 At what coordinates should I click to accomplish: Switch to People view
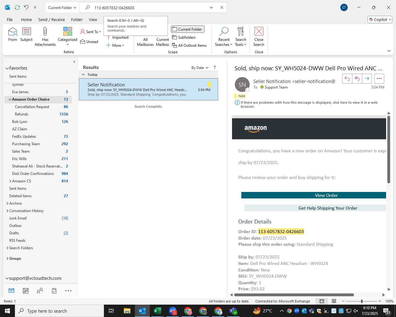pyautogui.click(x=40, y=291)
